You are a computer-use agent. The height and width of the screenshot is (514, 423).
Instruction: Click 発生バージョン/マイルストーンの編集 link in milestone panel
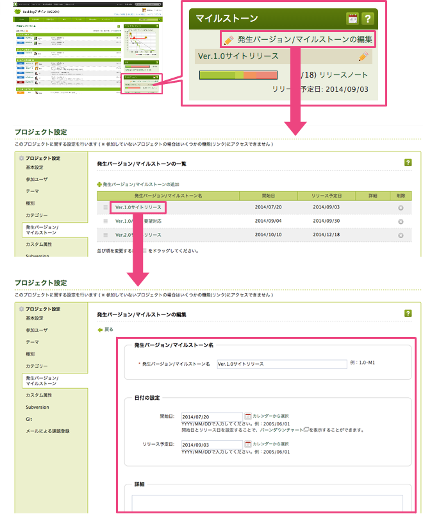[305, 40]
